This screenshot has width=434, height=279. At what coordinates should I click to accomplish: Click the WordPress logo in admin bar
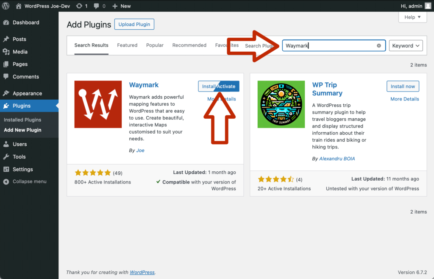(x=6, y=6)
